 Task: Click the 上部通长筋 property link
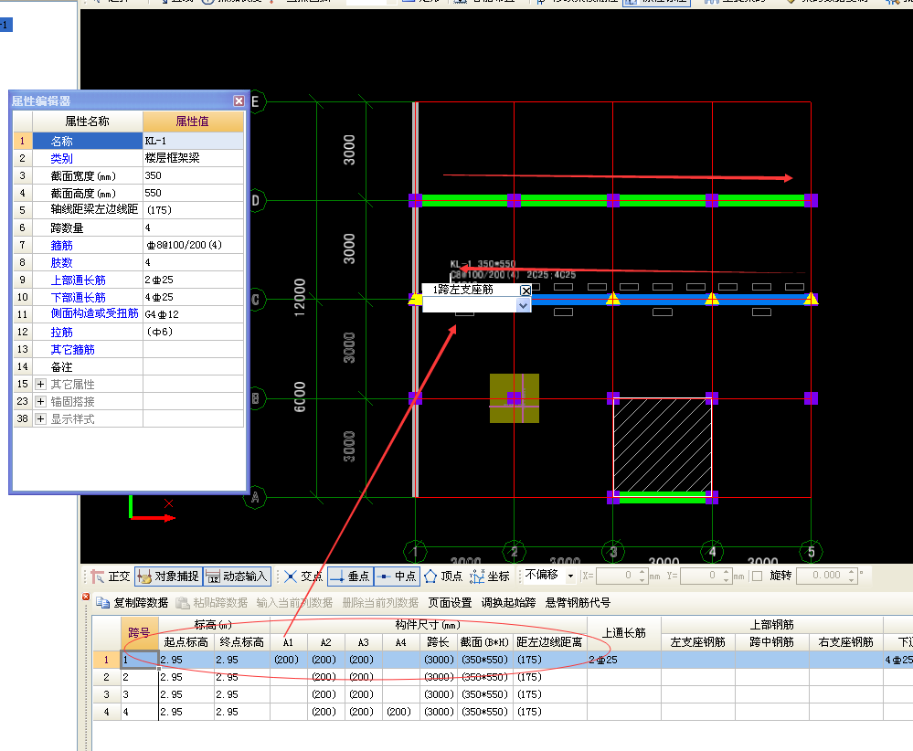coord(78,280)
